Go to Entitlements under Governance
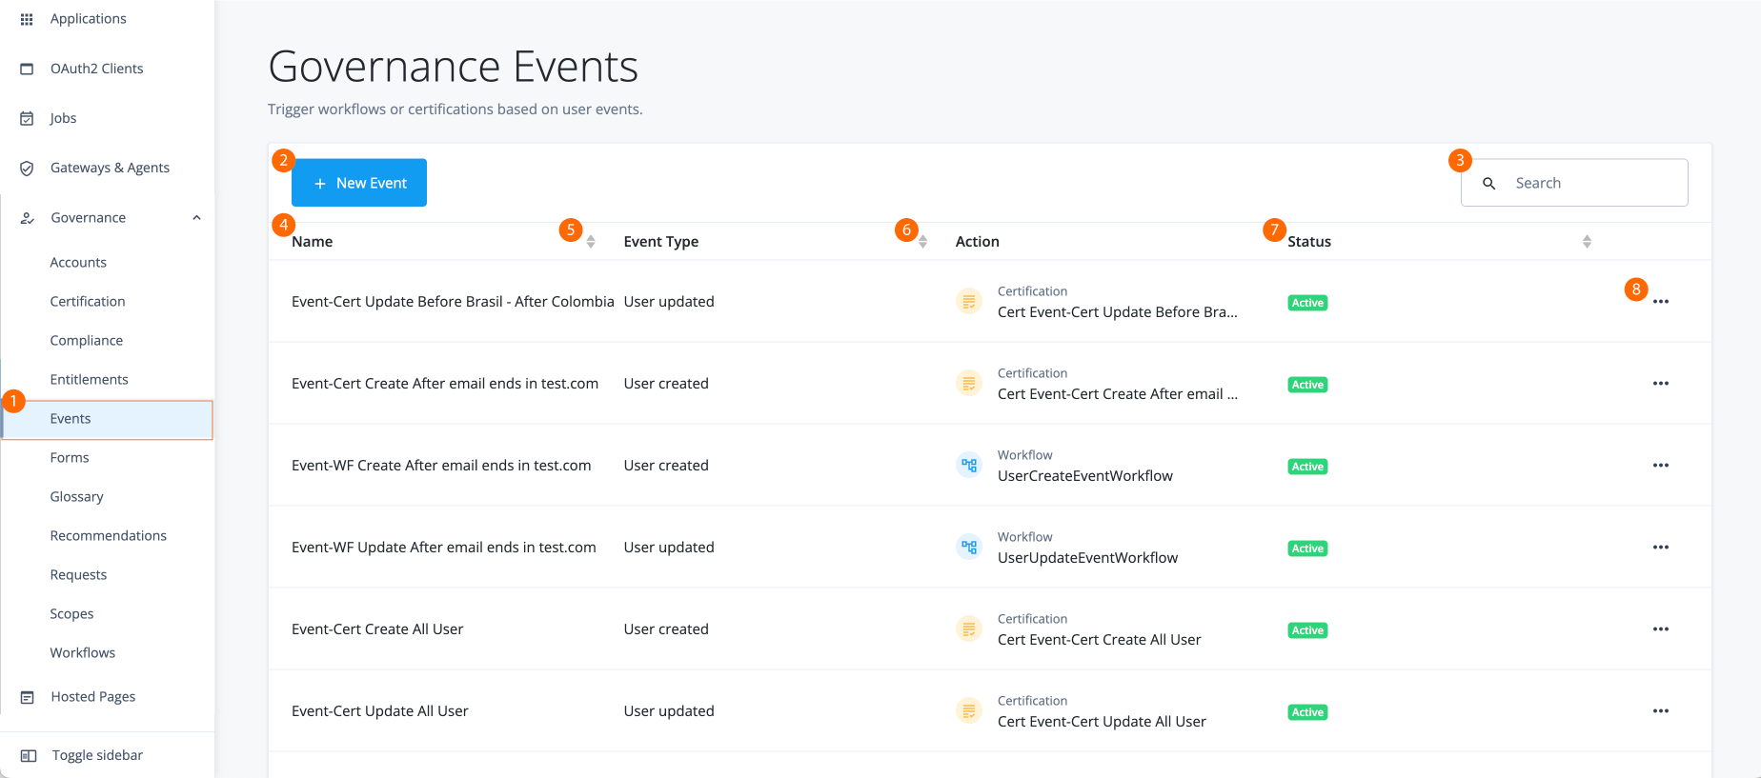Viewport: 1761px width, 778px height. pyautogui.click(x=89, y=380)
